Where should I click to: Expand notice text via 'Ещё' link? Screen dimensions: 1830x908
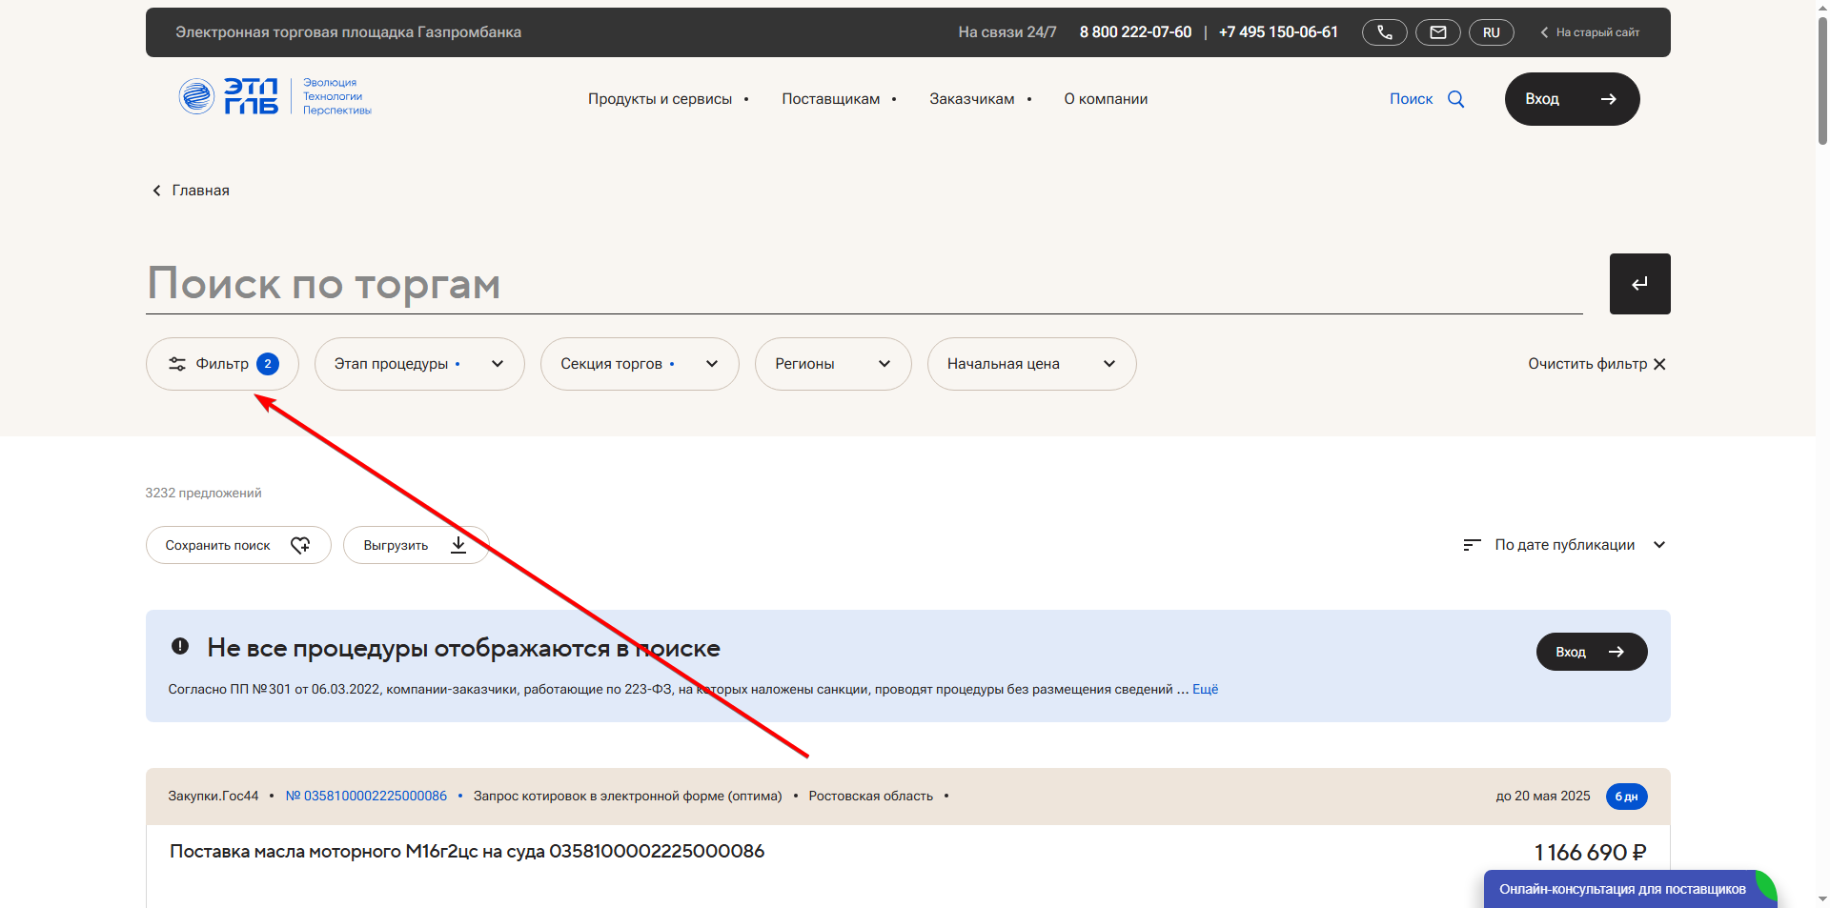click(x=1205, y=689)
